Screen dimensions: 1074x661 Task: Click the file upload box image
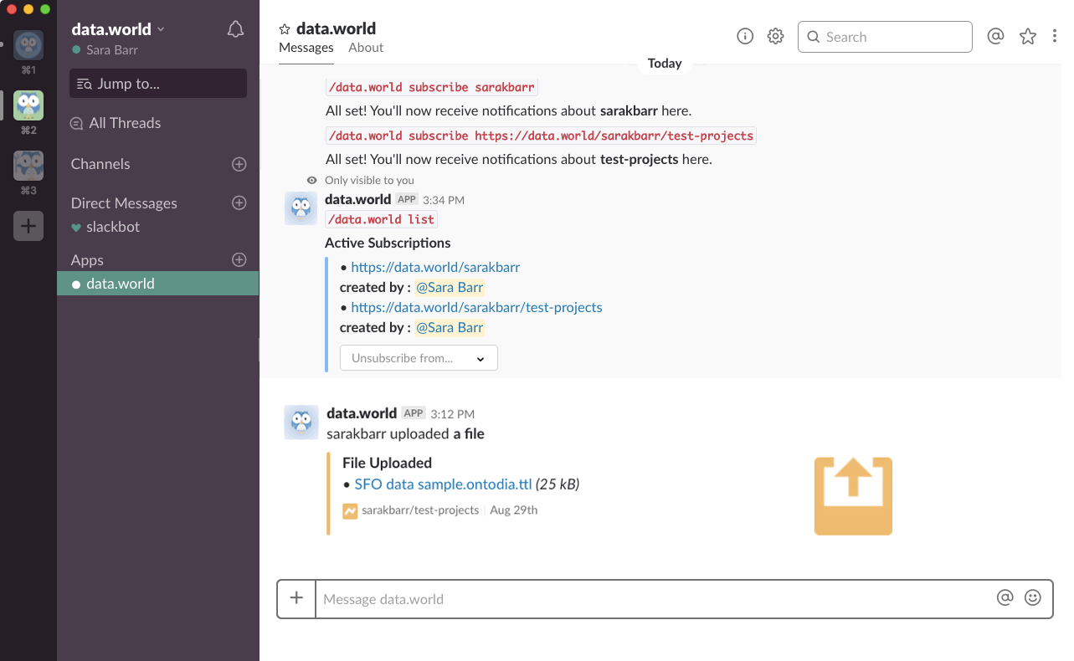853,495
